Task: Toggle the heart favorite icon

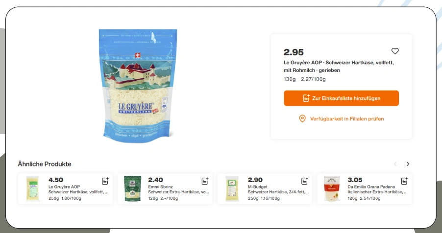Action: pyautogui.click(x=395, y=51)
